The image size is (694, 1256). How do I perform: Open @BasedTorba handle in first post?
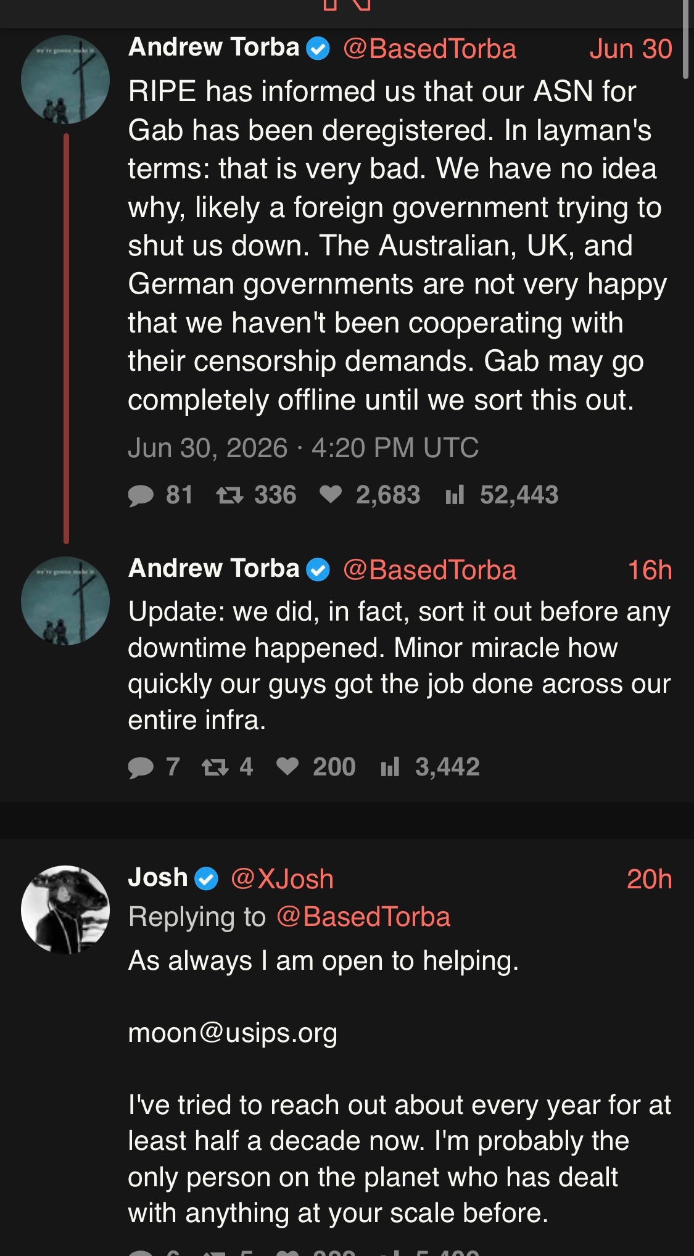pyautogui.click(x=429, y=49)
